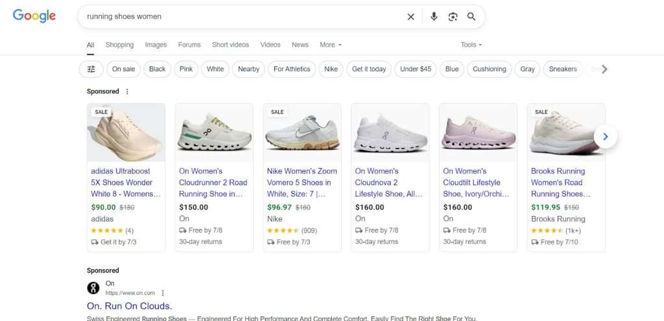Viewport: 664px width, 321px height.
Task: Select the Sneakers filter chip
Action: [x=563, y=69]
